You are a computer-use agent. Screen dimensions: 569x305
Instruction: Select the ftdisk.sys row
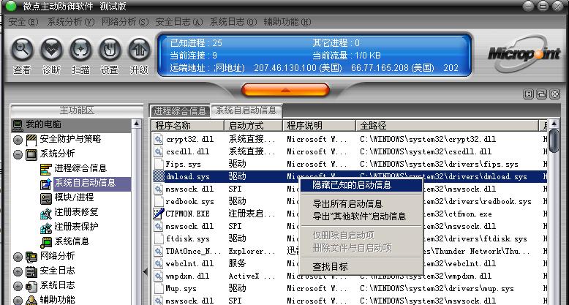pyautogui.click(x=350, y=239)
